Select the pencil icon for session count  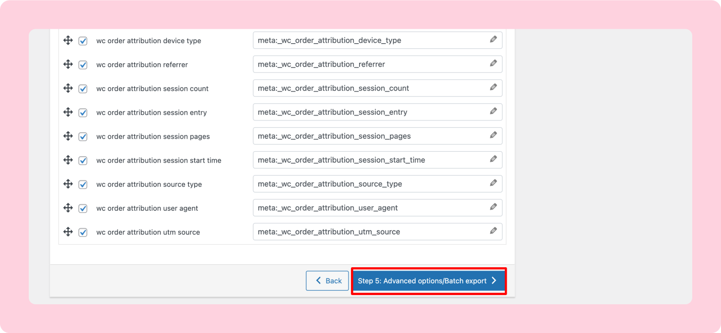(493, 87)
